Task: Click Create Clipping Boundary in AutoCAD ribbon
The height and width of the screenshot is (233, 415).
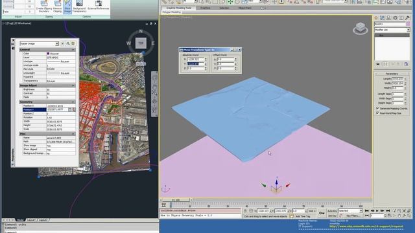Action: click(x=44, y=6)
